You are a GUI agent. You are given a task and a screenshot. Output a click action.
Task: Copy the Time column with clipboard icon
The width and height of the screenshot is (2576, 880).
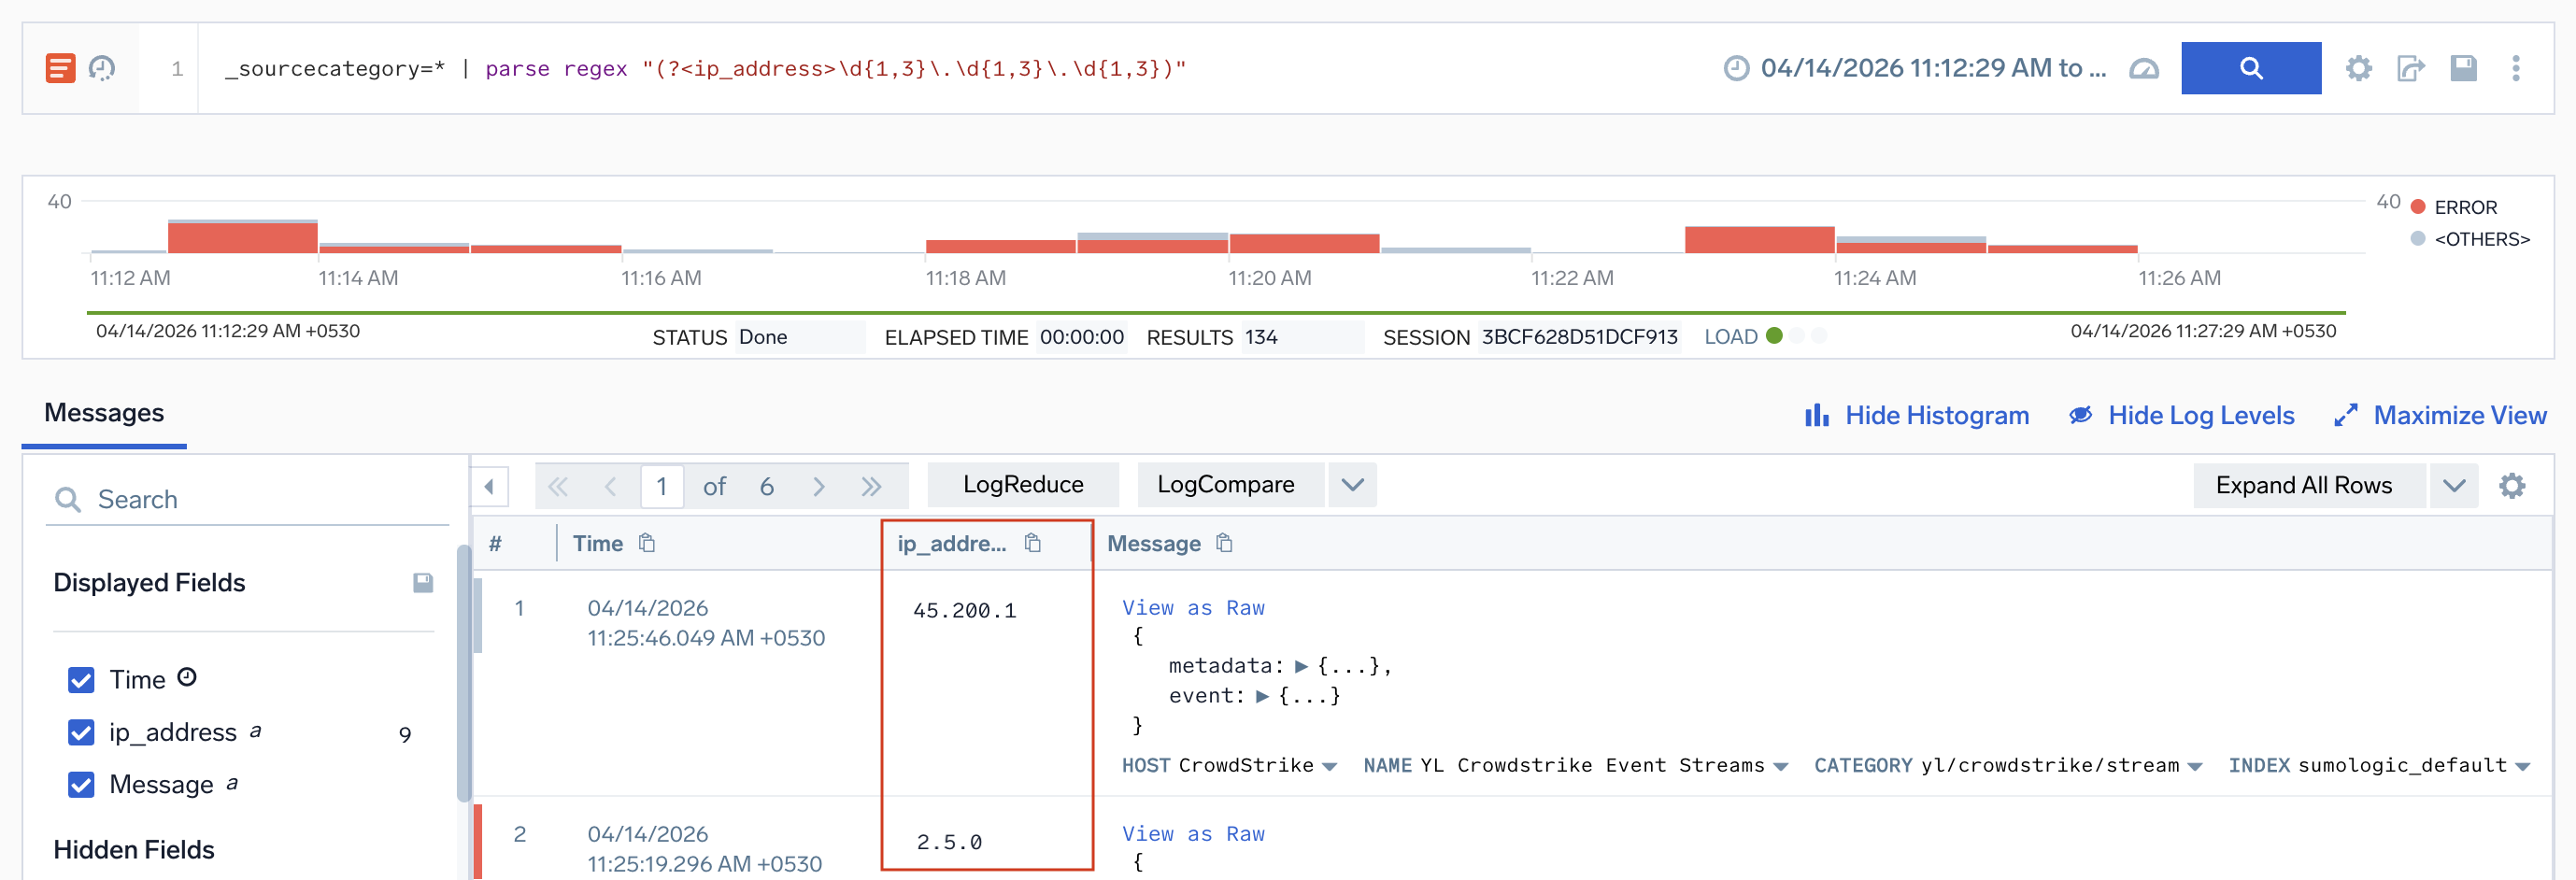647,543
